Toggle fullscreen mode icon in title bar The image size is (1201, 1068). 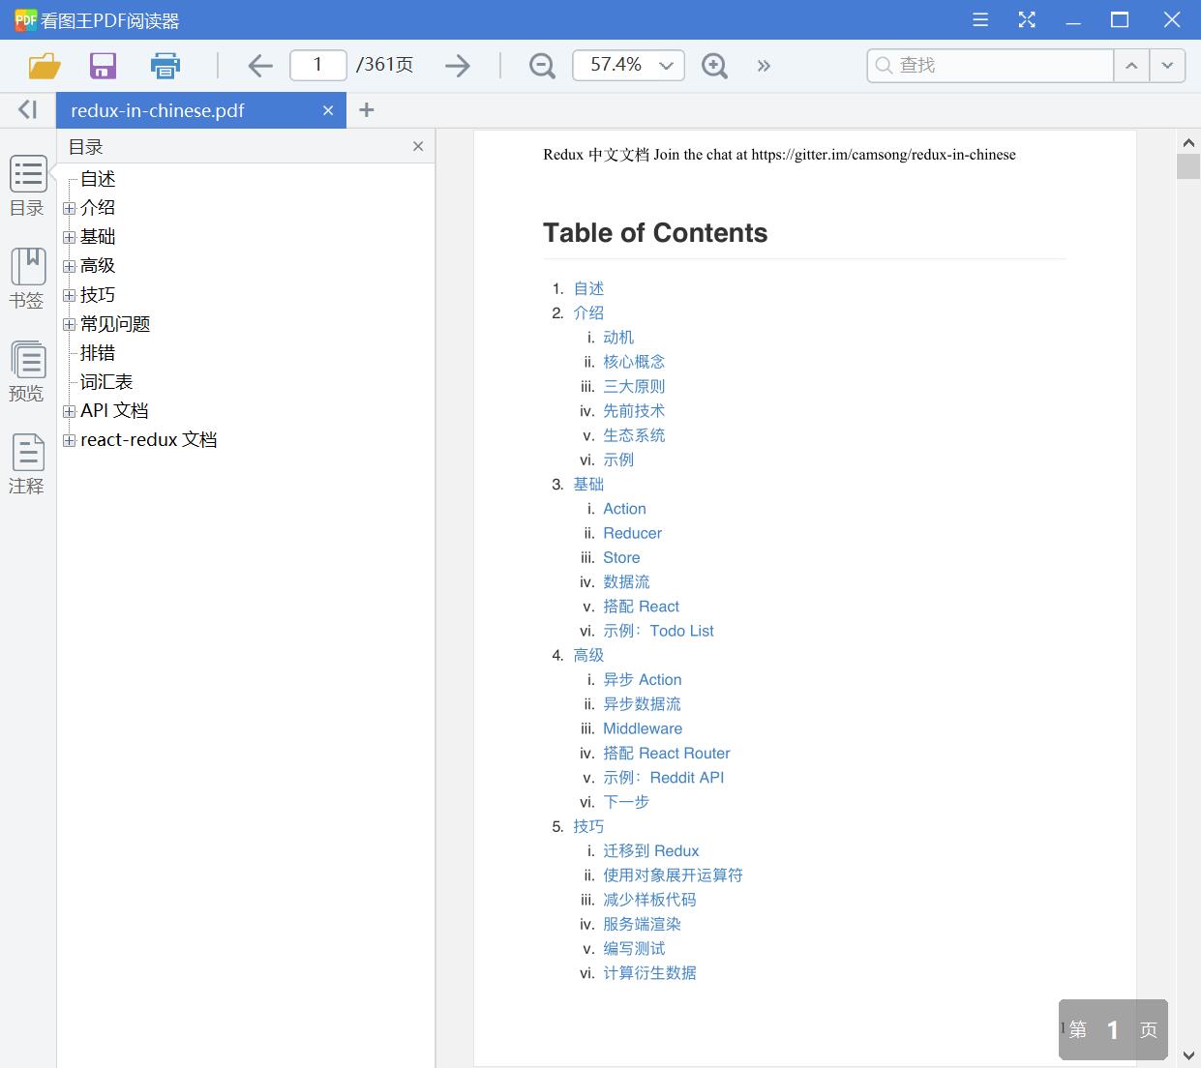(x=1027, y=19)
